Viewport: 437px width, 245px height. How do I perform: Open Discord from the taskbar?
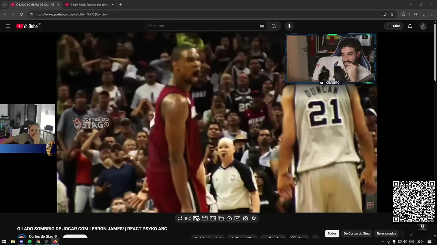tap(21, 242)
